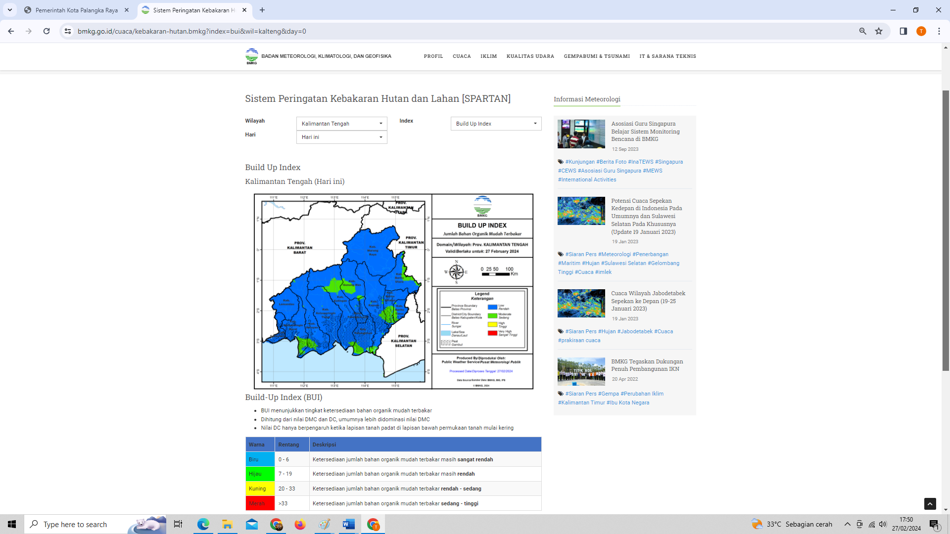
Task: Expand the Wilayah Kalimantan Tengah dropdown
Action: 342,124
